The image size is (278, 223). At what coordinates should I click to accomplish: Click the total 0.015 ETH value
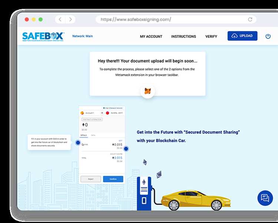[x=118, y=158]
